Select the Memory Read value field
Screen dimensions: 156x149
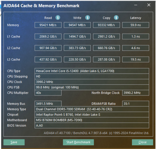tap(48, 25)
